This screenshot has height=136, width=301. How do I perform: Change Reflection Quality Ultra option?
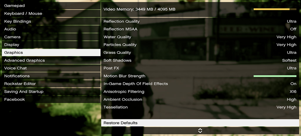(291, 21)
